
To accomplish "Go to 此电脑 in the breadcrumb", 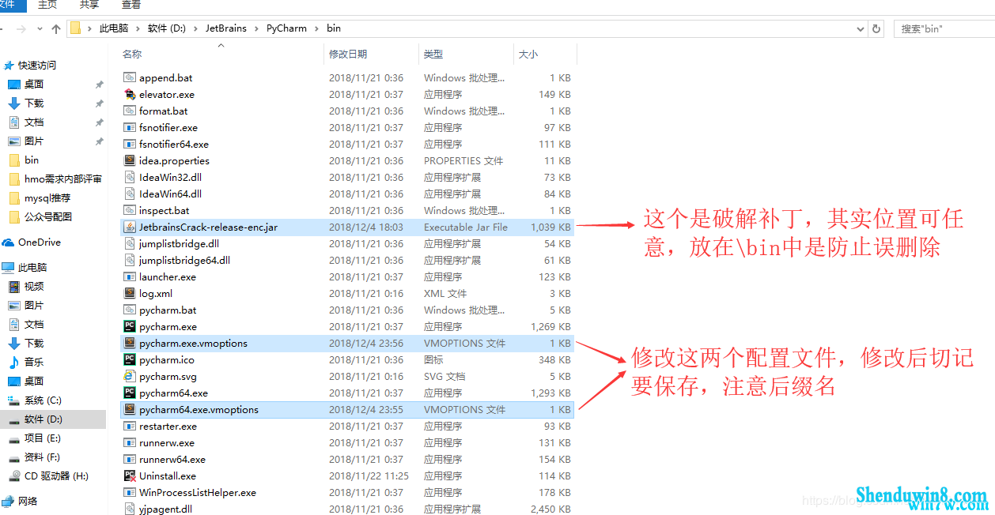I will (114, 28).
